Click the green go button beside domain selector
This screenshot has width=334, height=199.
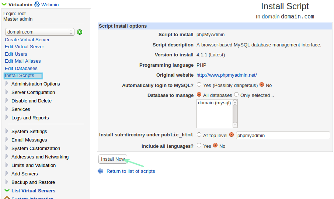coord(80,32)
